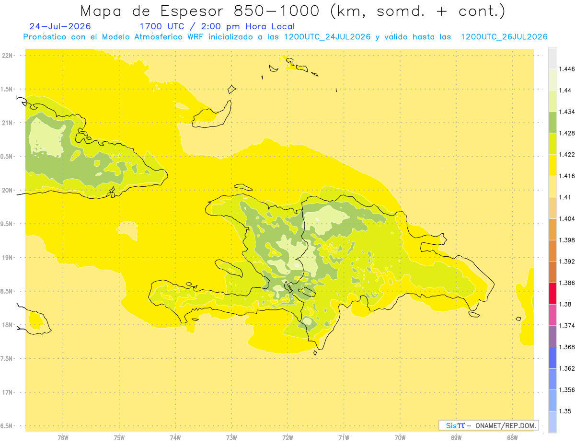Click the gray swatch above the 1.446 label
This screenshot has height=444, width=575.
[x=552, y=58]
